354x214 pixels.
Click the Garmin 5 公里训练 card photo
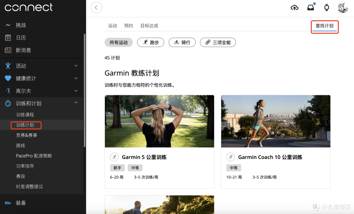click(x=159, y=121)
